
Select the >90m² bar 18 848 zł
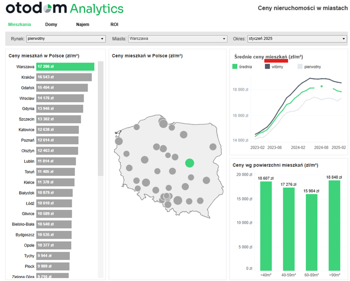tap(335, 225)
